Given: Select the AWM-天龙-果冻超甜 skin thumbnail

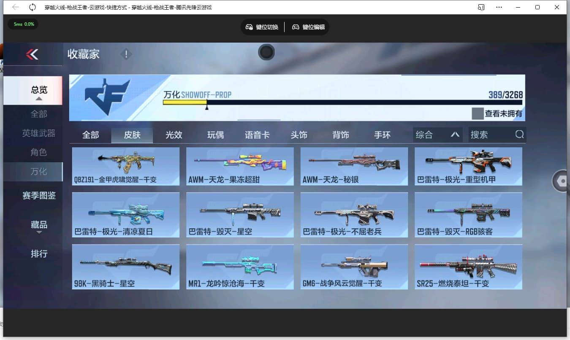Looking at the screenshot, I should [240, 166].
